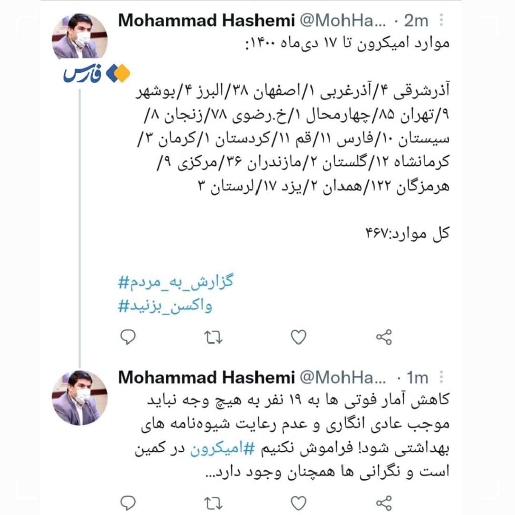Screen dimensions: 515x515
Task: Click the @MohHa... handle on first tweet
Action: (x=342, y=20)
